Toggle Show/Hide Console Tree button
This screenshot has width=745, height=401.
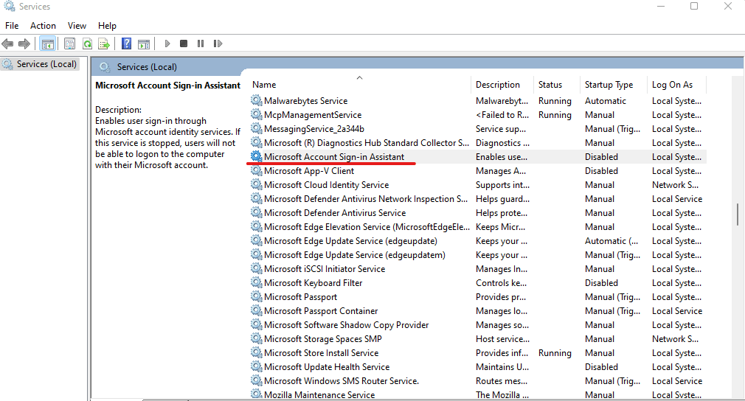coord(47,43)
